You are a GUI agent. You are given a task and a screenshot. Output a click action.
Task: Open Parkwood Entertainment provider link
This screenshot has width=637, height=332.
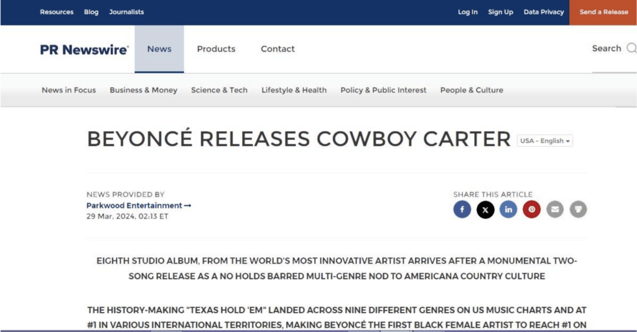click(x=139, y=206)
